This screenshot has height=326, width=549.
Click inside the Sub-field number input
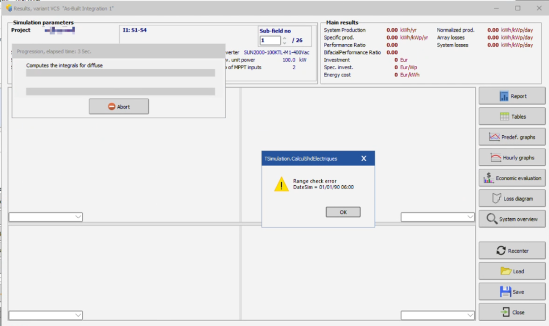coord(269,40)
